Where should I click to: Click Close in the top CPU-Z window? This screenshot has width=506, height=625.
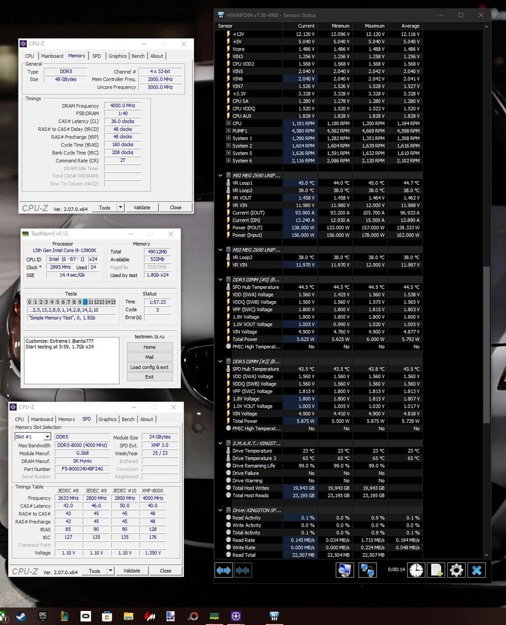pos(176,208)
